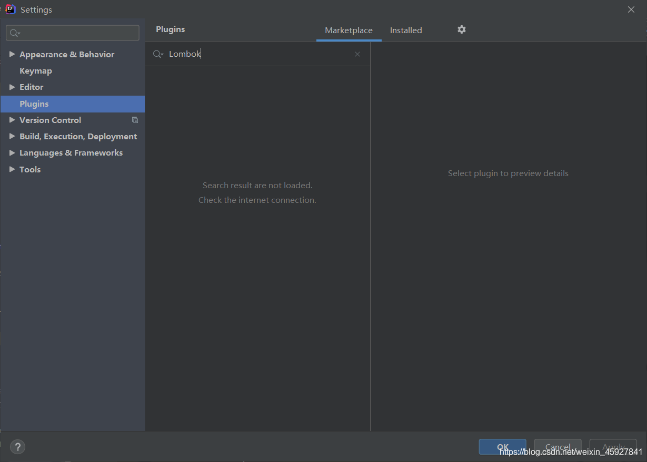Image resolution: width=647 pixels, height=462 pixels.
Task: Select Languages & Frameworks item
Action: [71, 152]
